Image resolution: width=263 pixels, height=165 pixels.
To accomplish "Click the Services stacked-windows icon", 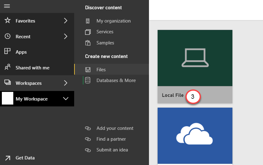I will [x=88, y=32].
